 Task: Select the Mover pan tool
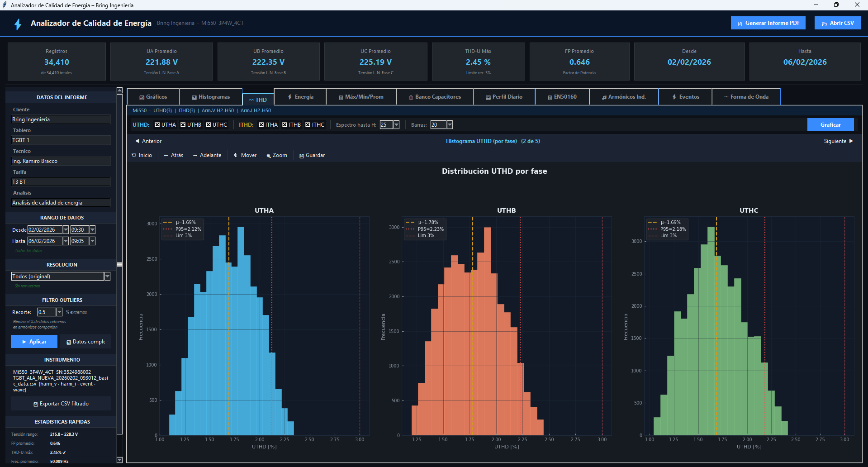coord(245,155)
